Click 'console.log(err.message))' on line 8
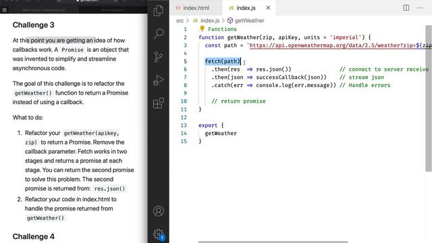The image size is (432, 243). [x=296, y=85]
